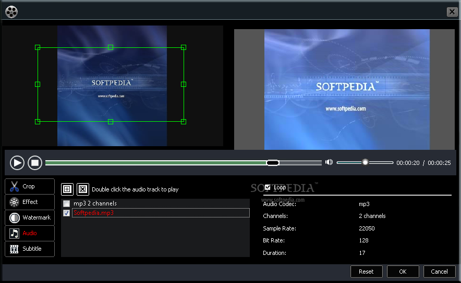Image resolution: width=461 pixels, height=283 pixels.
Task: Click the Reset button
Action: click(366, 272)
